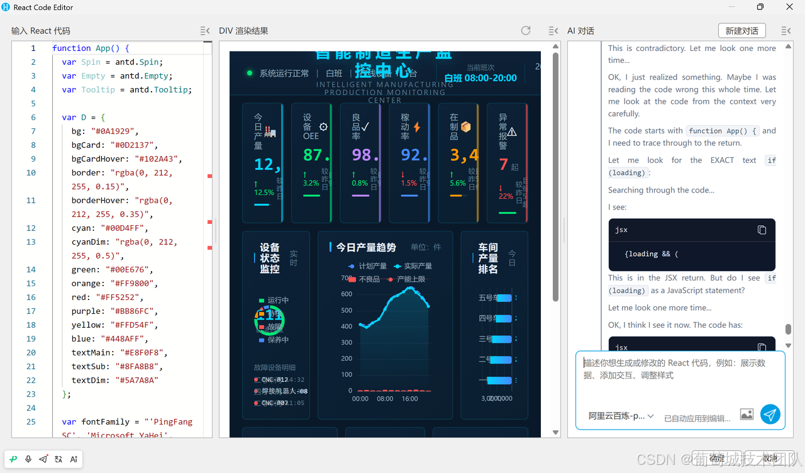Toggle 计划产量 series in chart legend

coord(368,266)
